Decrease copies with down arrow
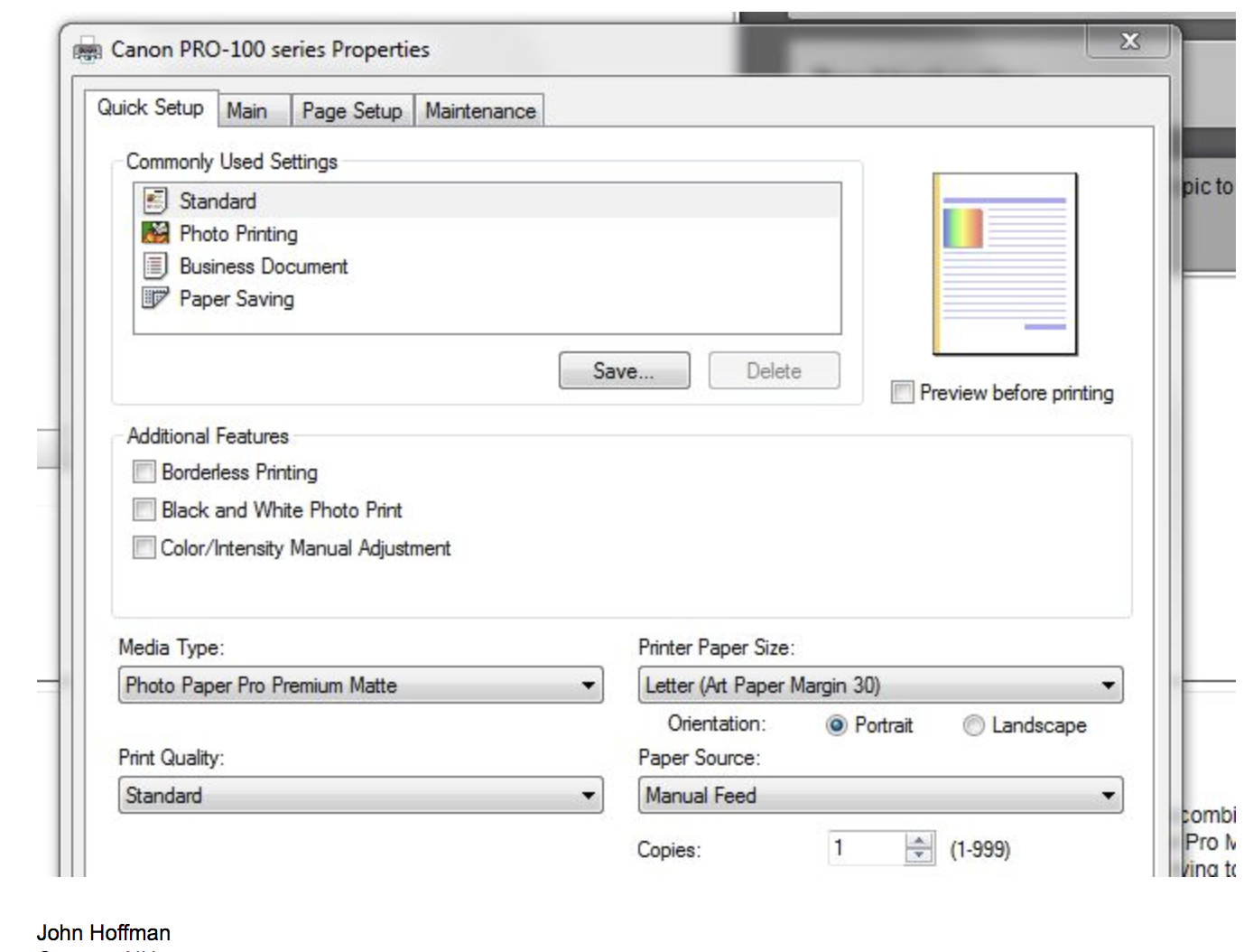This screenshot has width=1244, height=952. click(919, 856)
